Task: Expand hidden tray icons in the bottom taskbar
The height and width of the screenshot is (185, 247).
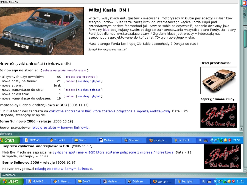Action: (x=216, y=181)
